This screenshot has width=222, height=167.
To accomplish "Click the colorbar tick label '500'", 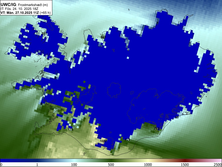I will 111,165.
